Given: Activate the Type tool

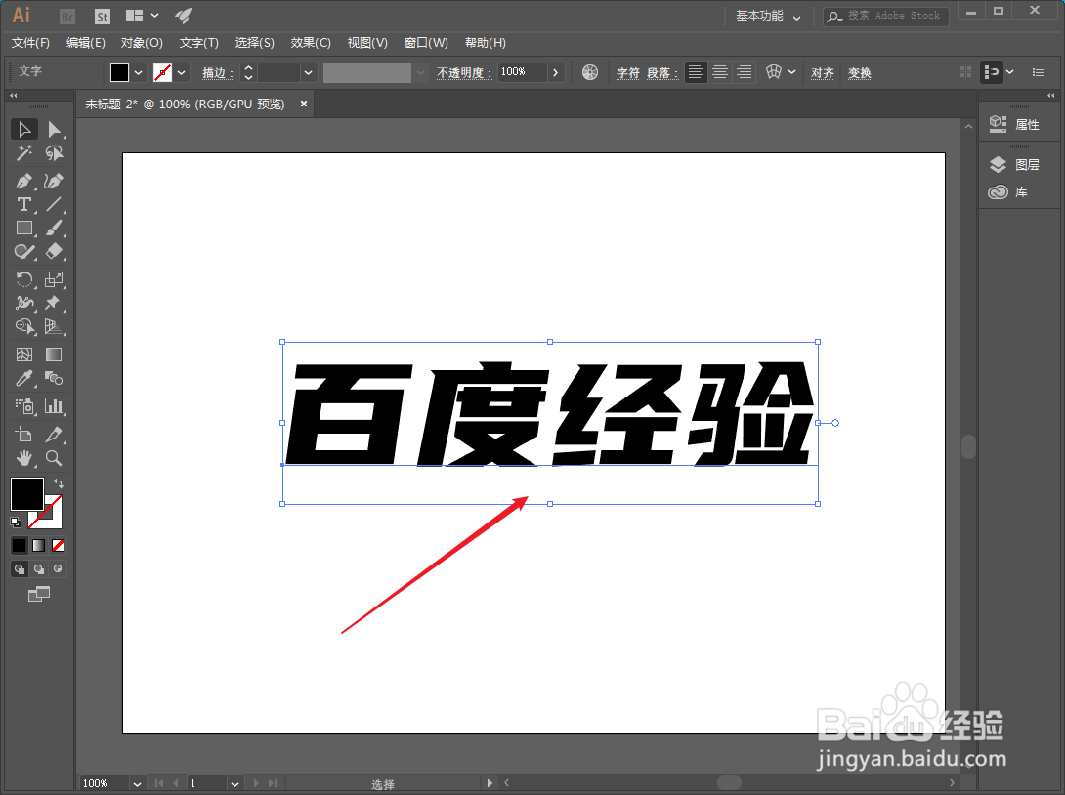Looking at the screenshot, I should pyautogui.click(x=23, y=204).
